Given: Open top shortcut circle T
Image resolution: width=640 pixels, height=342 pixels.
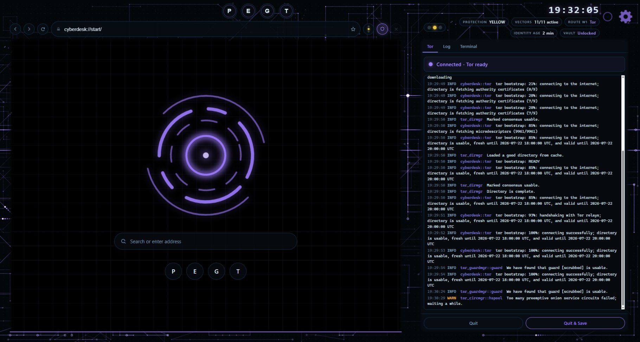Looking at the screenshot, I should tap(286, 11).
